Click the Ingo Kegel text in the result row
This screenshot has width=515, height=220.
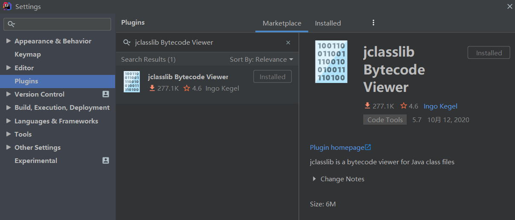[222, 88]
